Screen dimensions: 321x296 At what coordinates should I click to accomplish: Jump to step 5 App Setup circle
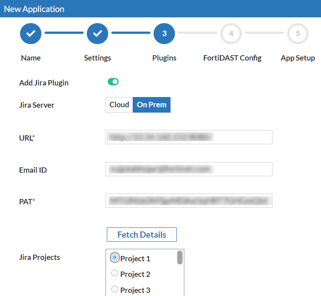298,33
